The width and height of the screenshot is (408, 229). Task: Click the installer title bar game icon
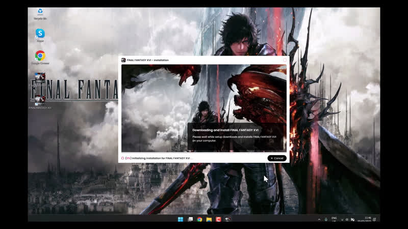(123, 60)
